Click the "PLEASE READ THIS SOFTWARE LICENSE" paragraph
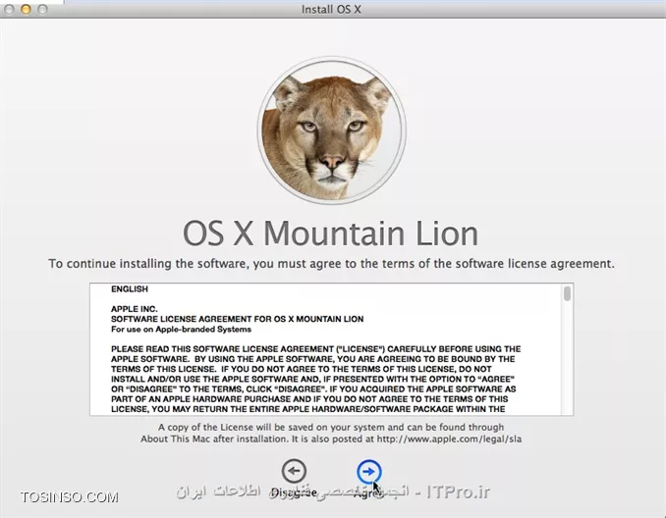 [315, 379]
